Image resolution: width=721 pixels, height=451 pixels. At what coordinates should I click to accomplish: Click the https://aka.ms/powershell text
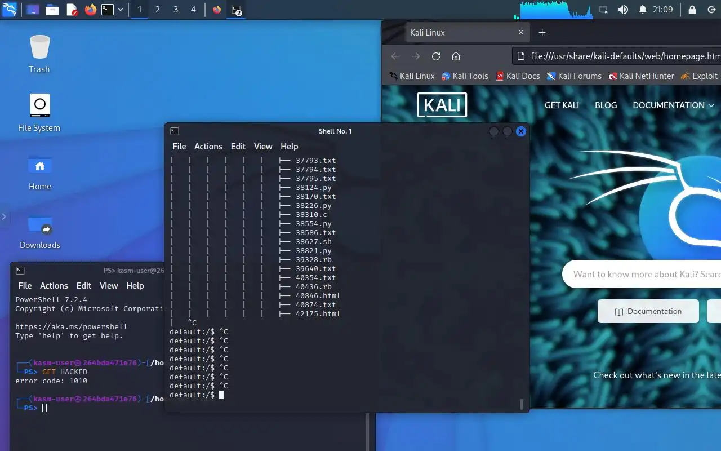(72, 327)
